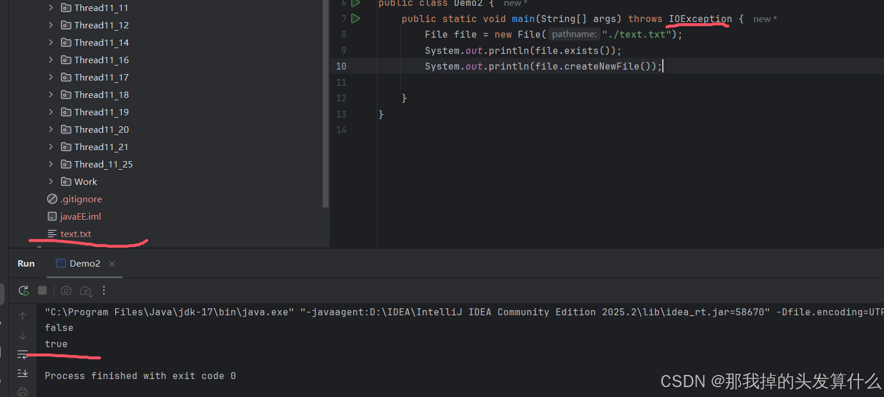Select the Work module name
884x397 pixels.
[86, 182]
